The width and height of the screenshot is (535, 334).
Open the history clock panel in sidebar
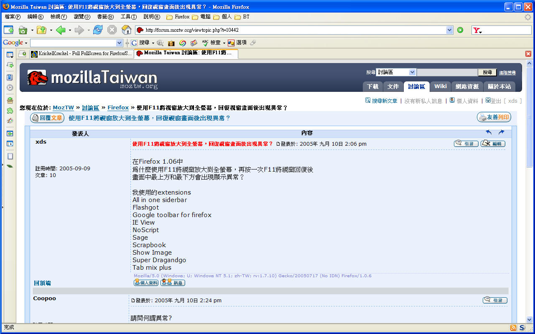[x=10, y=88]
